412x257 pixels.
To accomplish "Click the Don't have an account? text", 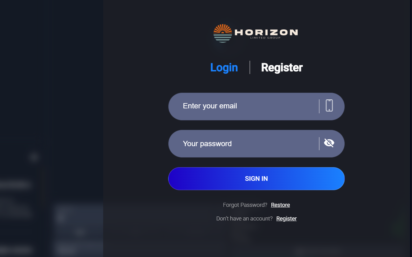I will point(244,219).
